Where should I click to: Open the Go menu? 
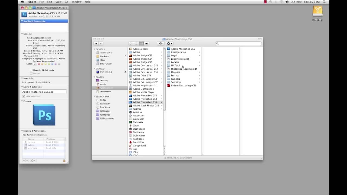tap(66, 2)
